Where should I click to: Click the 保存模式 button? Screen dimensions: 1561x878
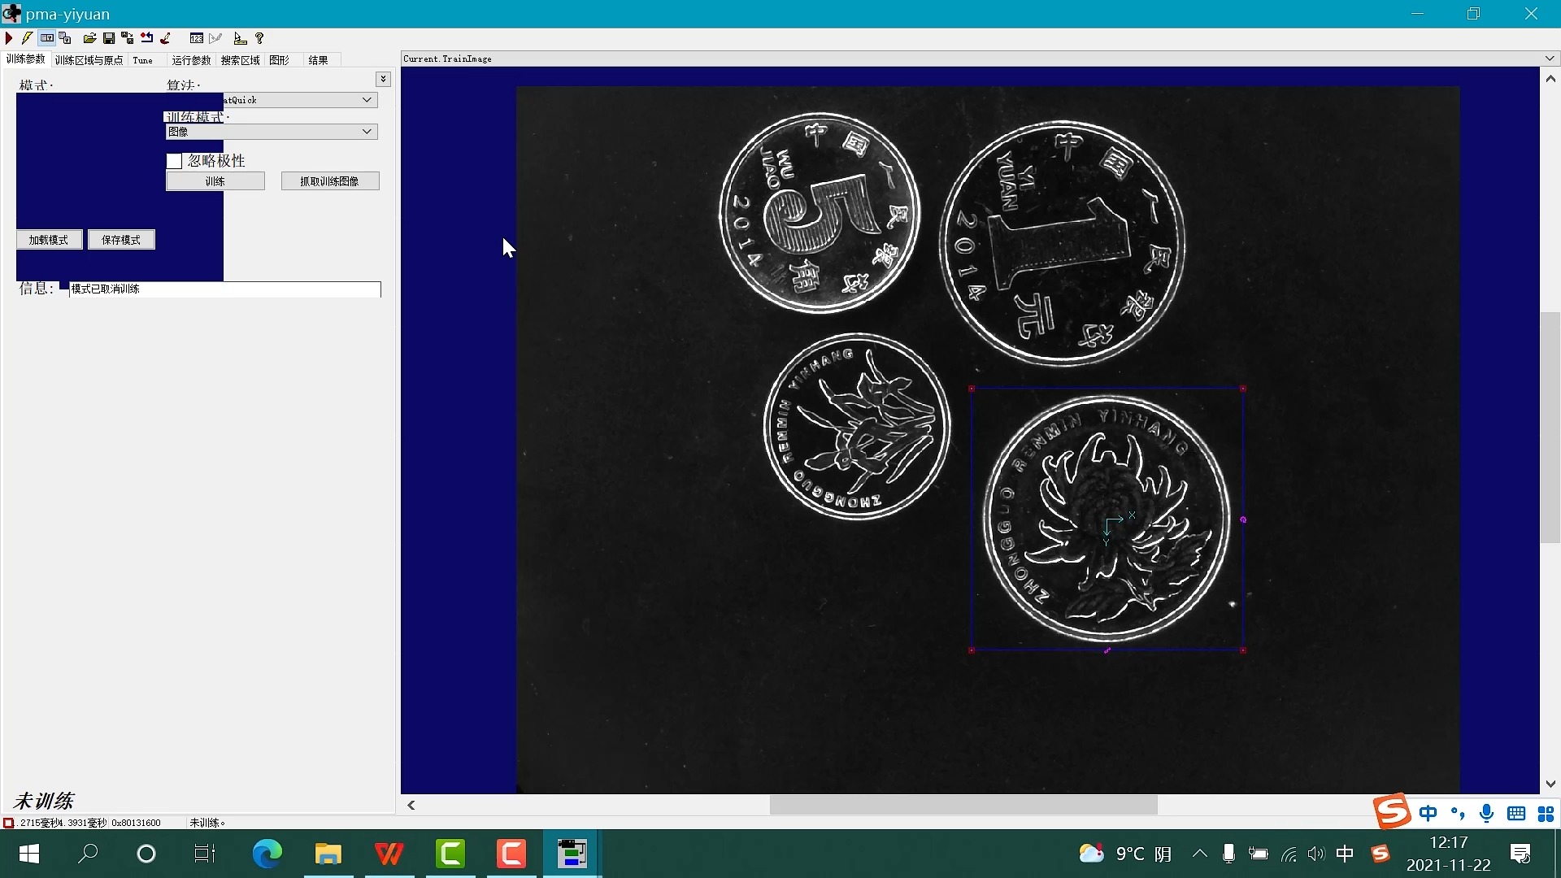(x=121, y=240)
